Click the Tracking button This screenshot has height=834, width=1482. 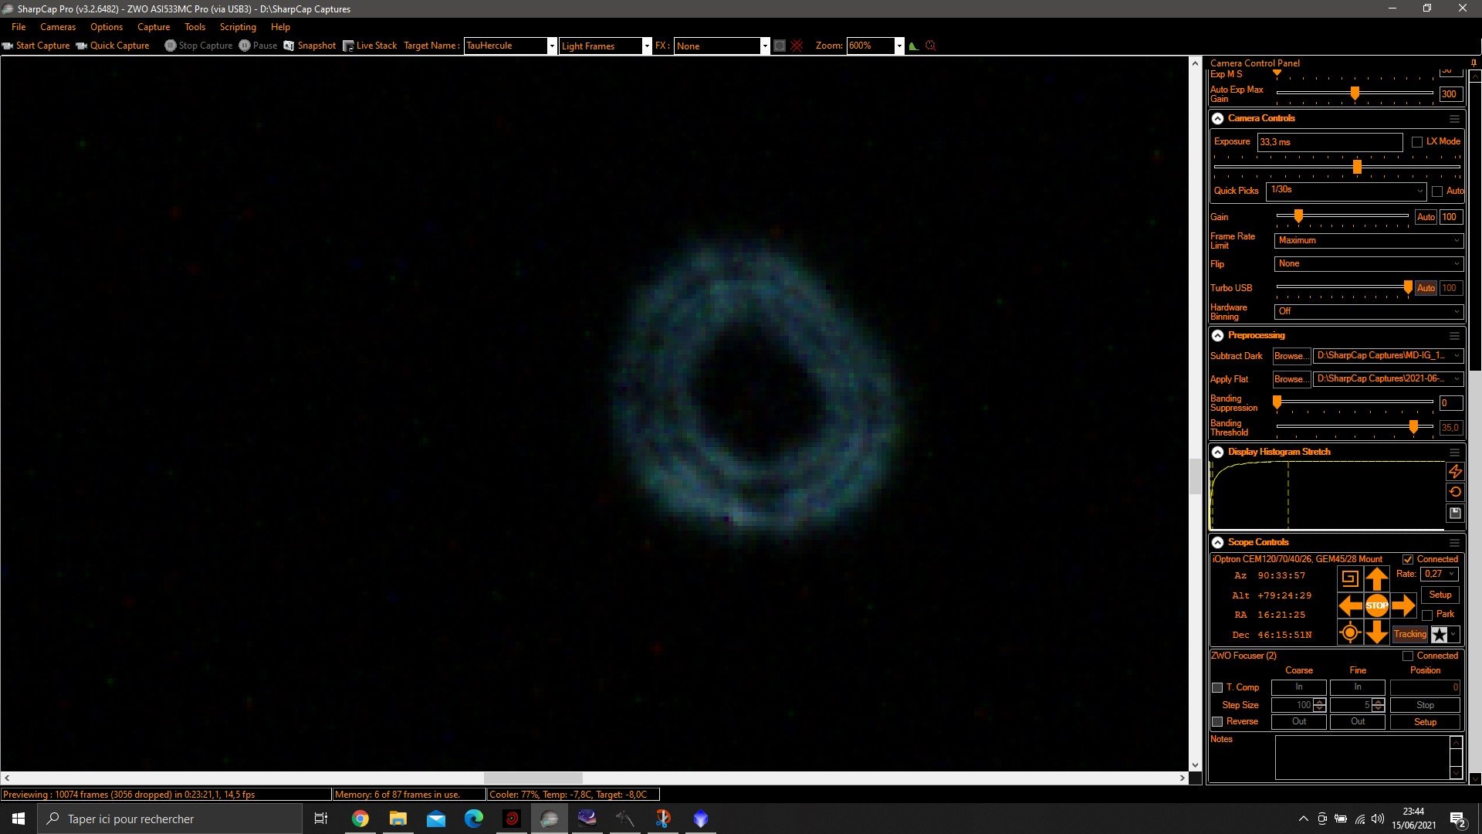[1409, 634]
